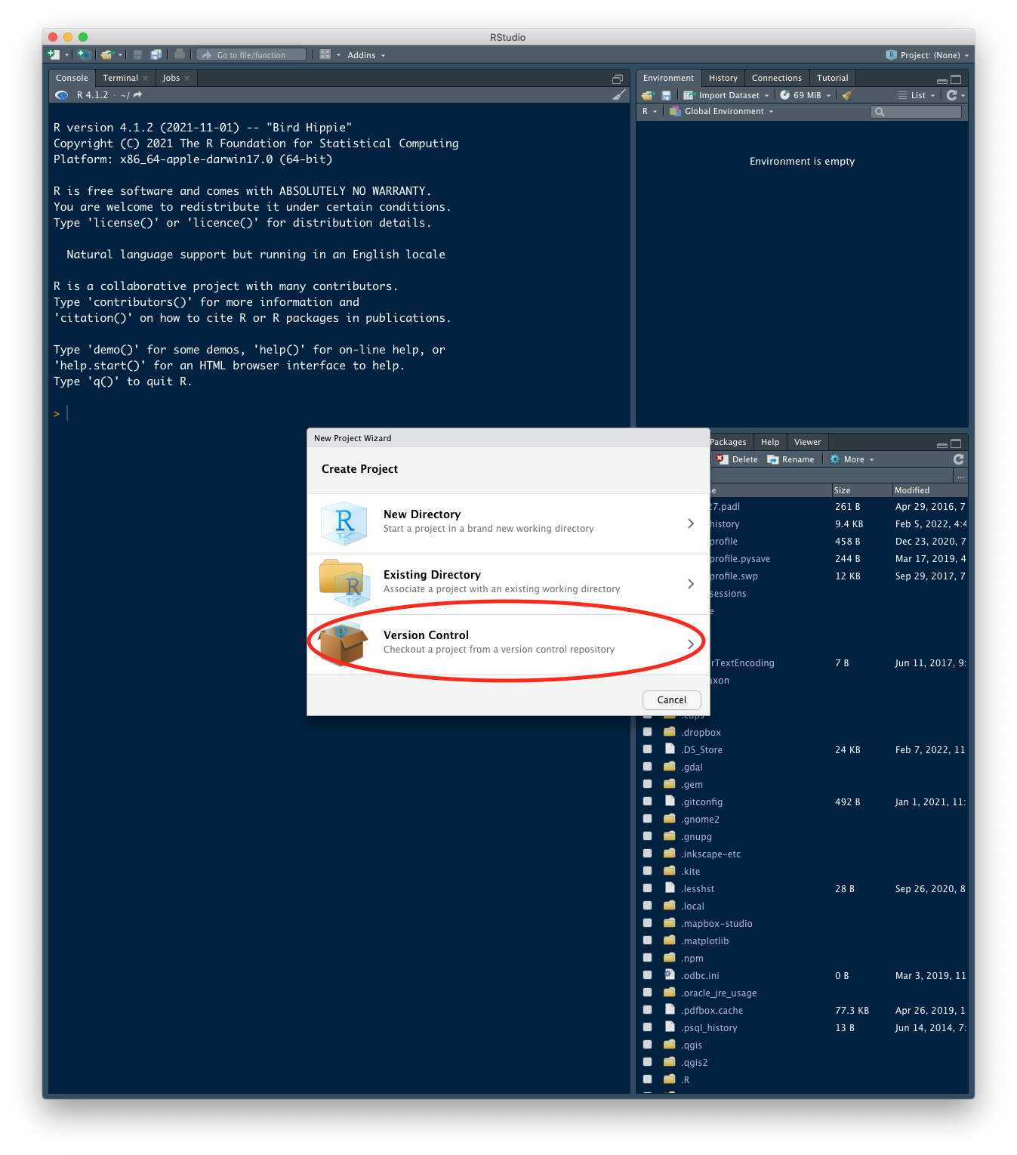This screenshot has height=1155, width=1017.
Task: Click the Refresh environment icon
Action: pos(951,95)
